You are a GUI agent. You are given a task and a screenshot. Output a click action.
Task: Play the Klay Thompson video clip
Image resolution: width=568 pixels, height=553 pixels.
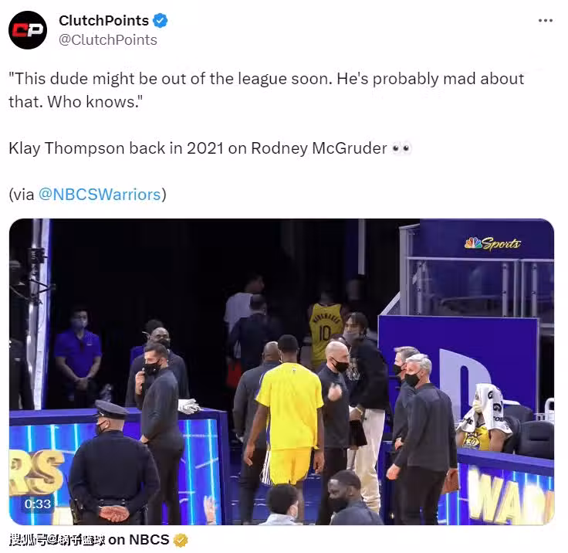point(282,371)
